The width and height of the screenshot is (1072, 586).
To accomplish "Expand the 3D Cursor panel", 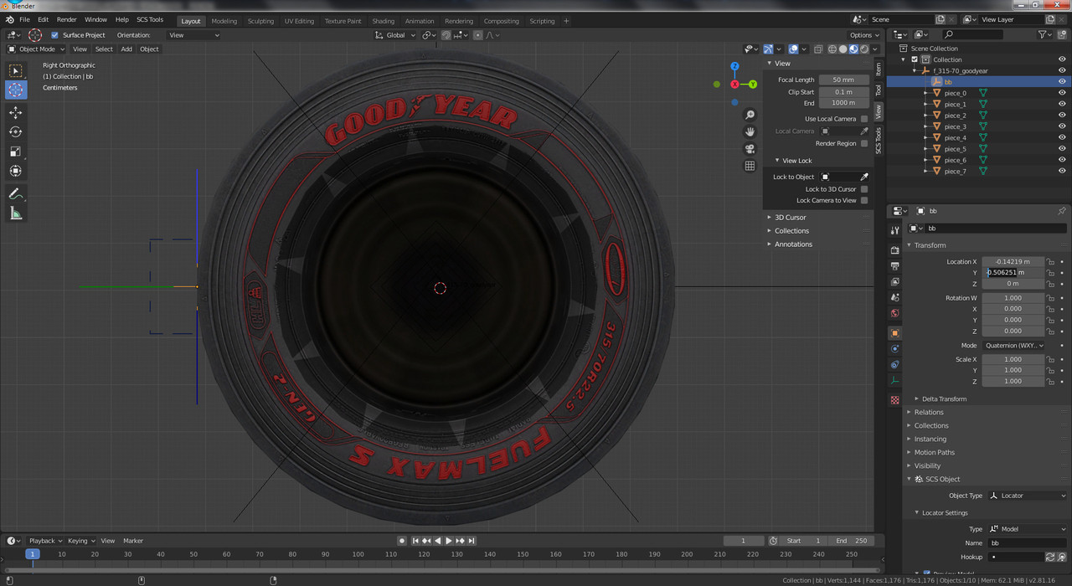I will [x=790, y=218].
